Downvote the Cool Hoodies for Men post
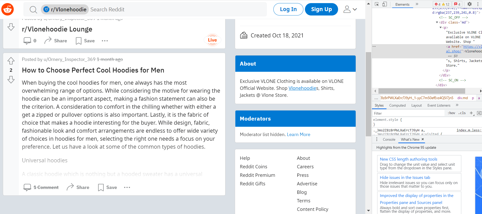Viewport: 482px width, 214px height. click(11, 80)
